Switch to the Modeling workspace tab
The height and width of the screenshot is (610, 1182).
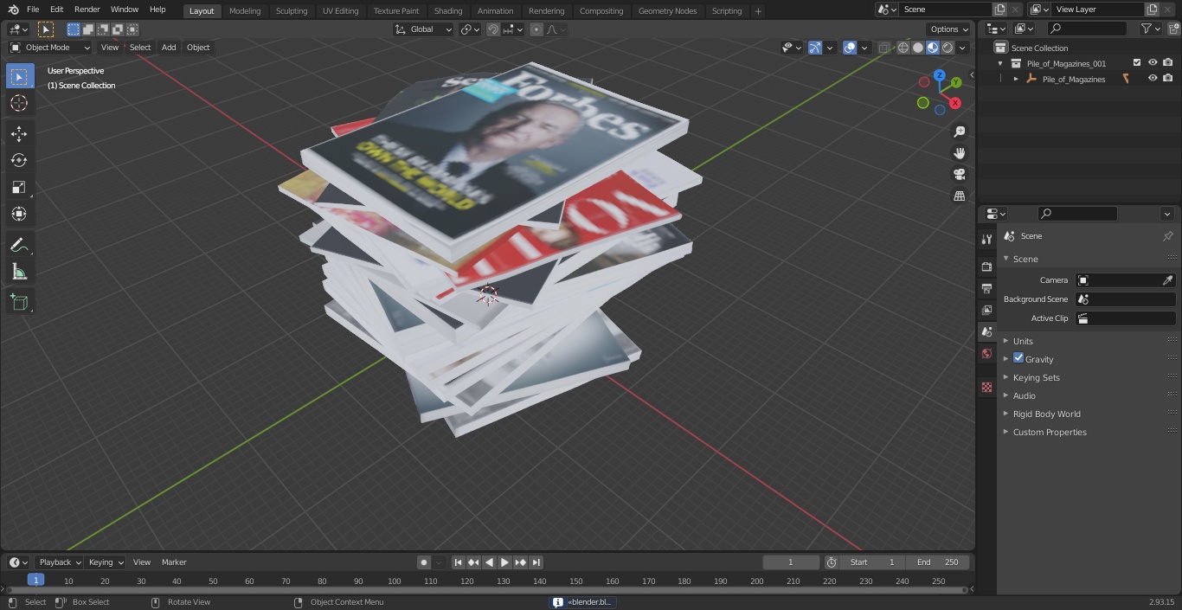(245, 10)
